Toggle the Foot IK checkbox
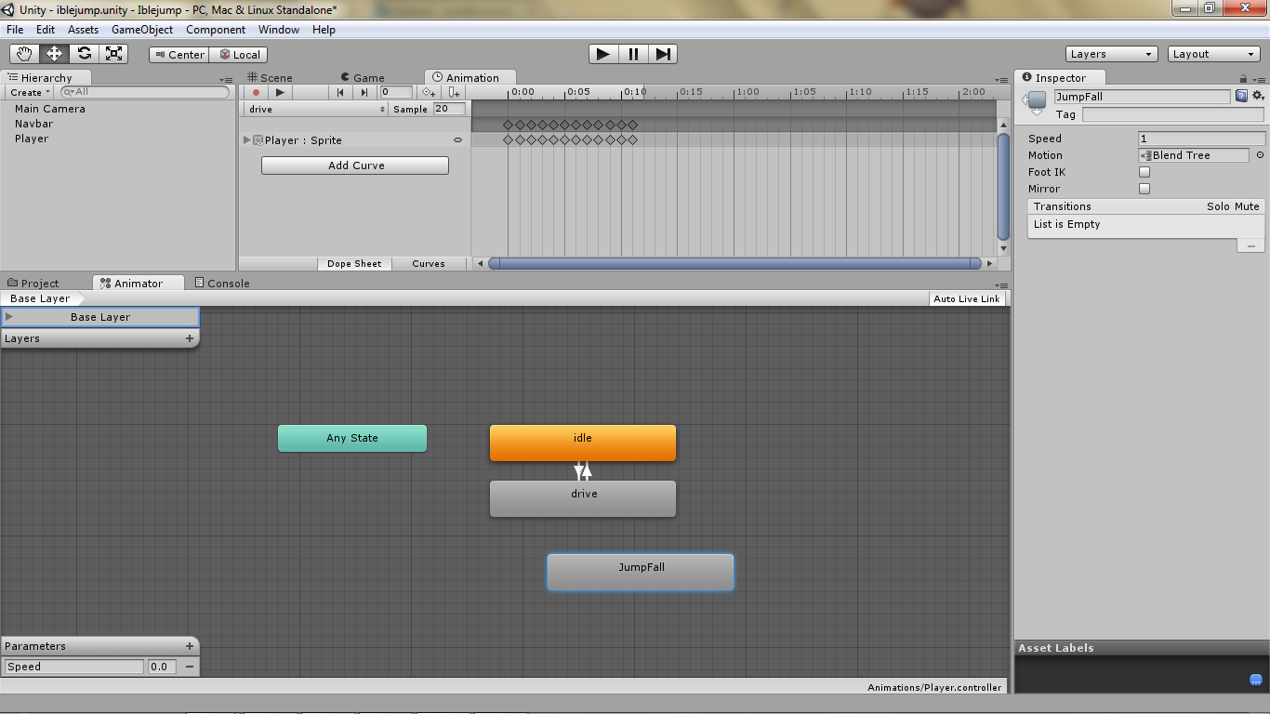This screenshot has width=1270, height=714. pyautogui.click(x=1144, y=171)
